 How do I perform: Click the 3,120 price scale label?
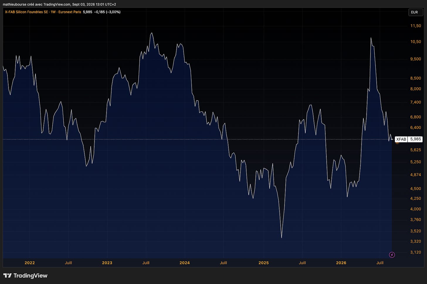(x=416, y=252)
